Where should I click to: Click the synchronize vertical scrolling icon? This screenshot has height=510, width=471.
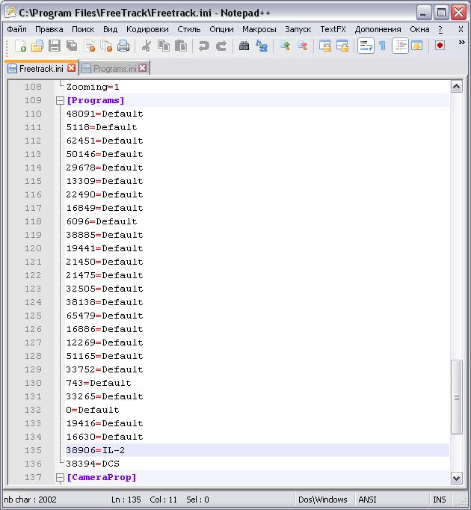[x=325, y=46]
